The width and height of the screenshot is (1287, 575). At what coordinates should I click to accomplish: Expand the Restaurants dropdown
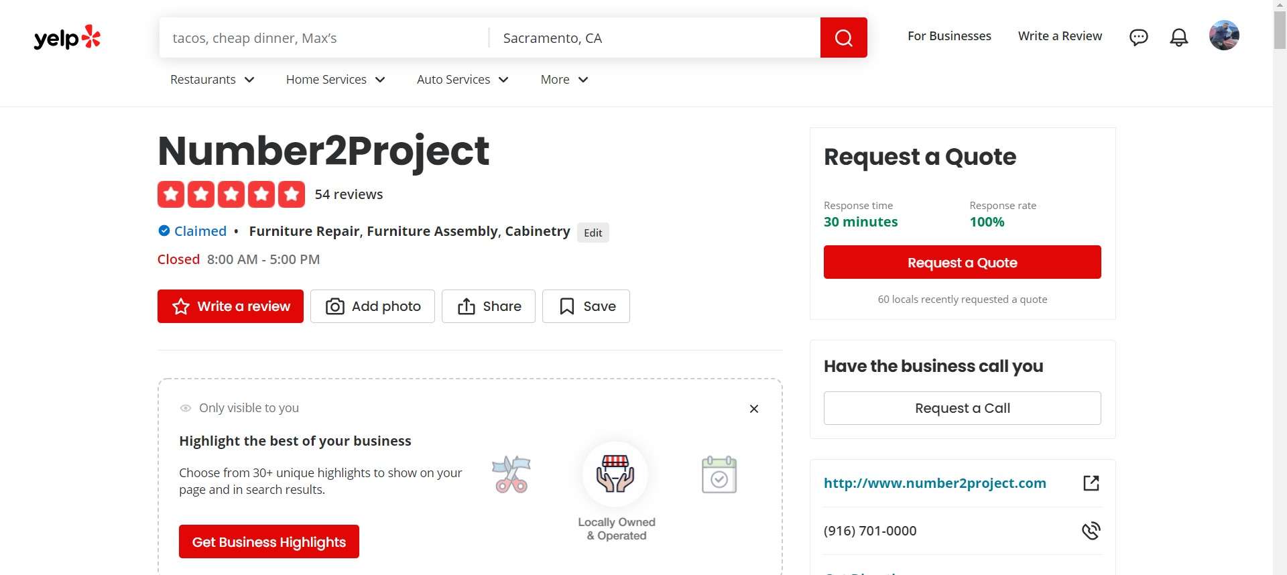coord(212,80)
